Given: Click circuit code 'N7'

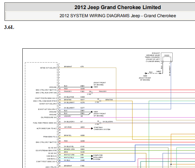Looking at the screenshot, I should [x=82, y=122].
